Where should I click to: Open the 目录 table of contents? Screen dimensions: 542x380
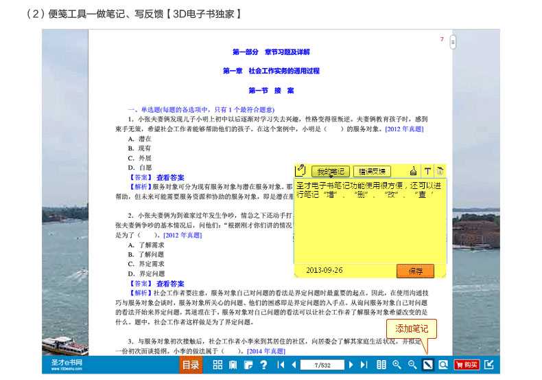pos(191,365)
